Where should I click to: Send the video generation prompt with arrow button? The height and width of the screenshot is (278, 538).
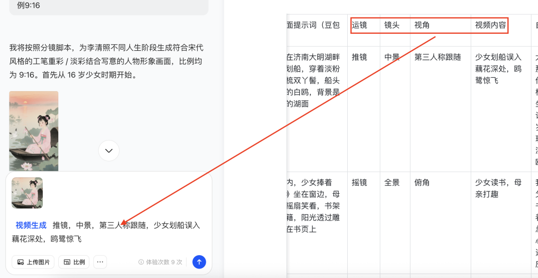(x=199, y=262)
